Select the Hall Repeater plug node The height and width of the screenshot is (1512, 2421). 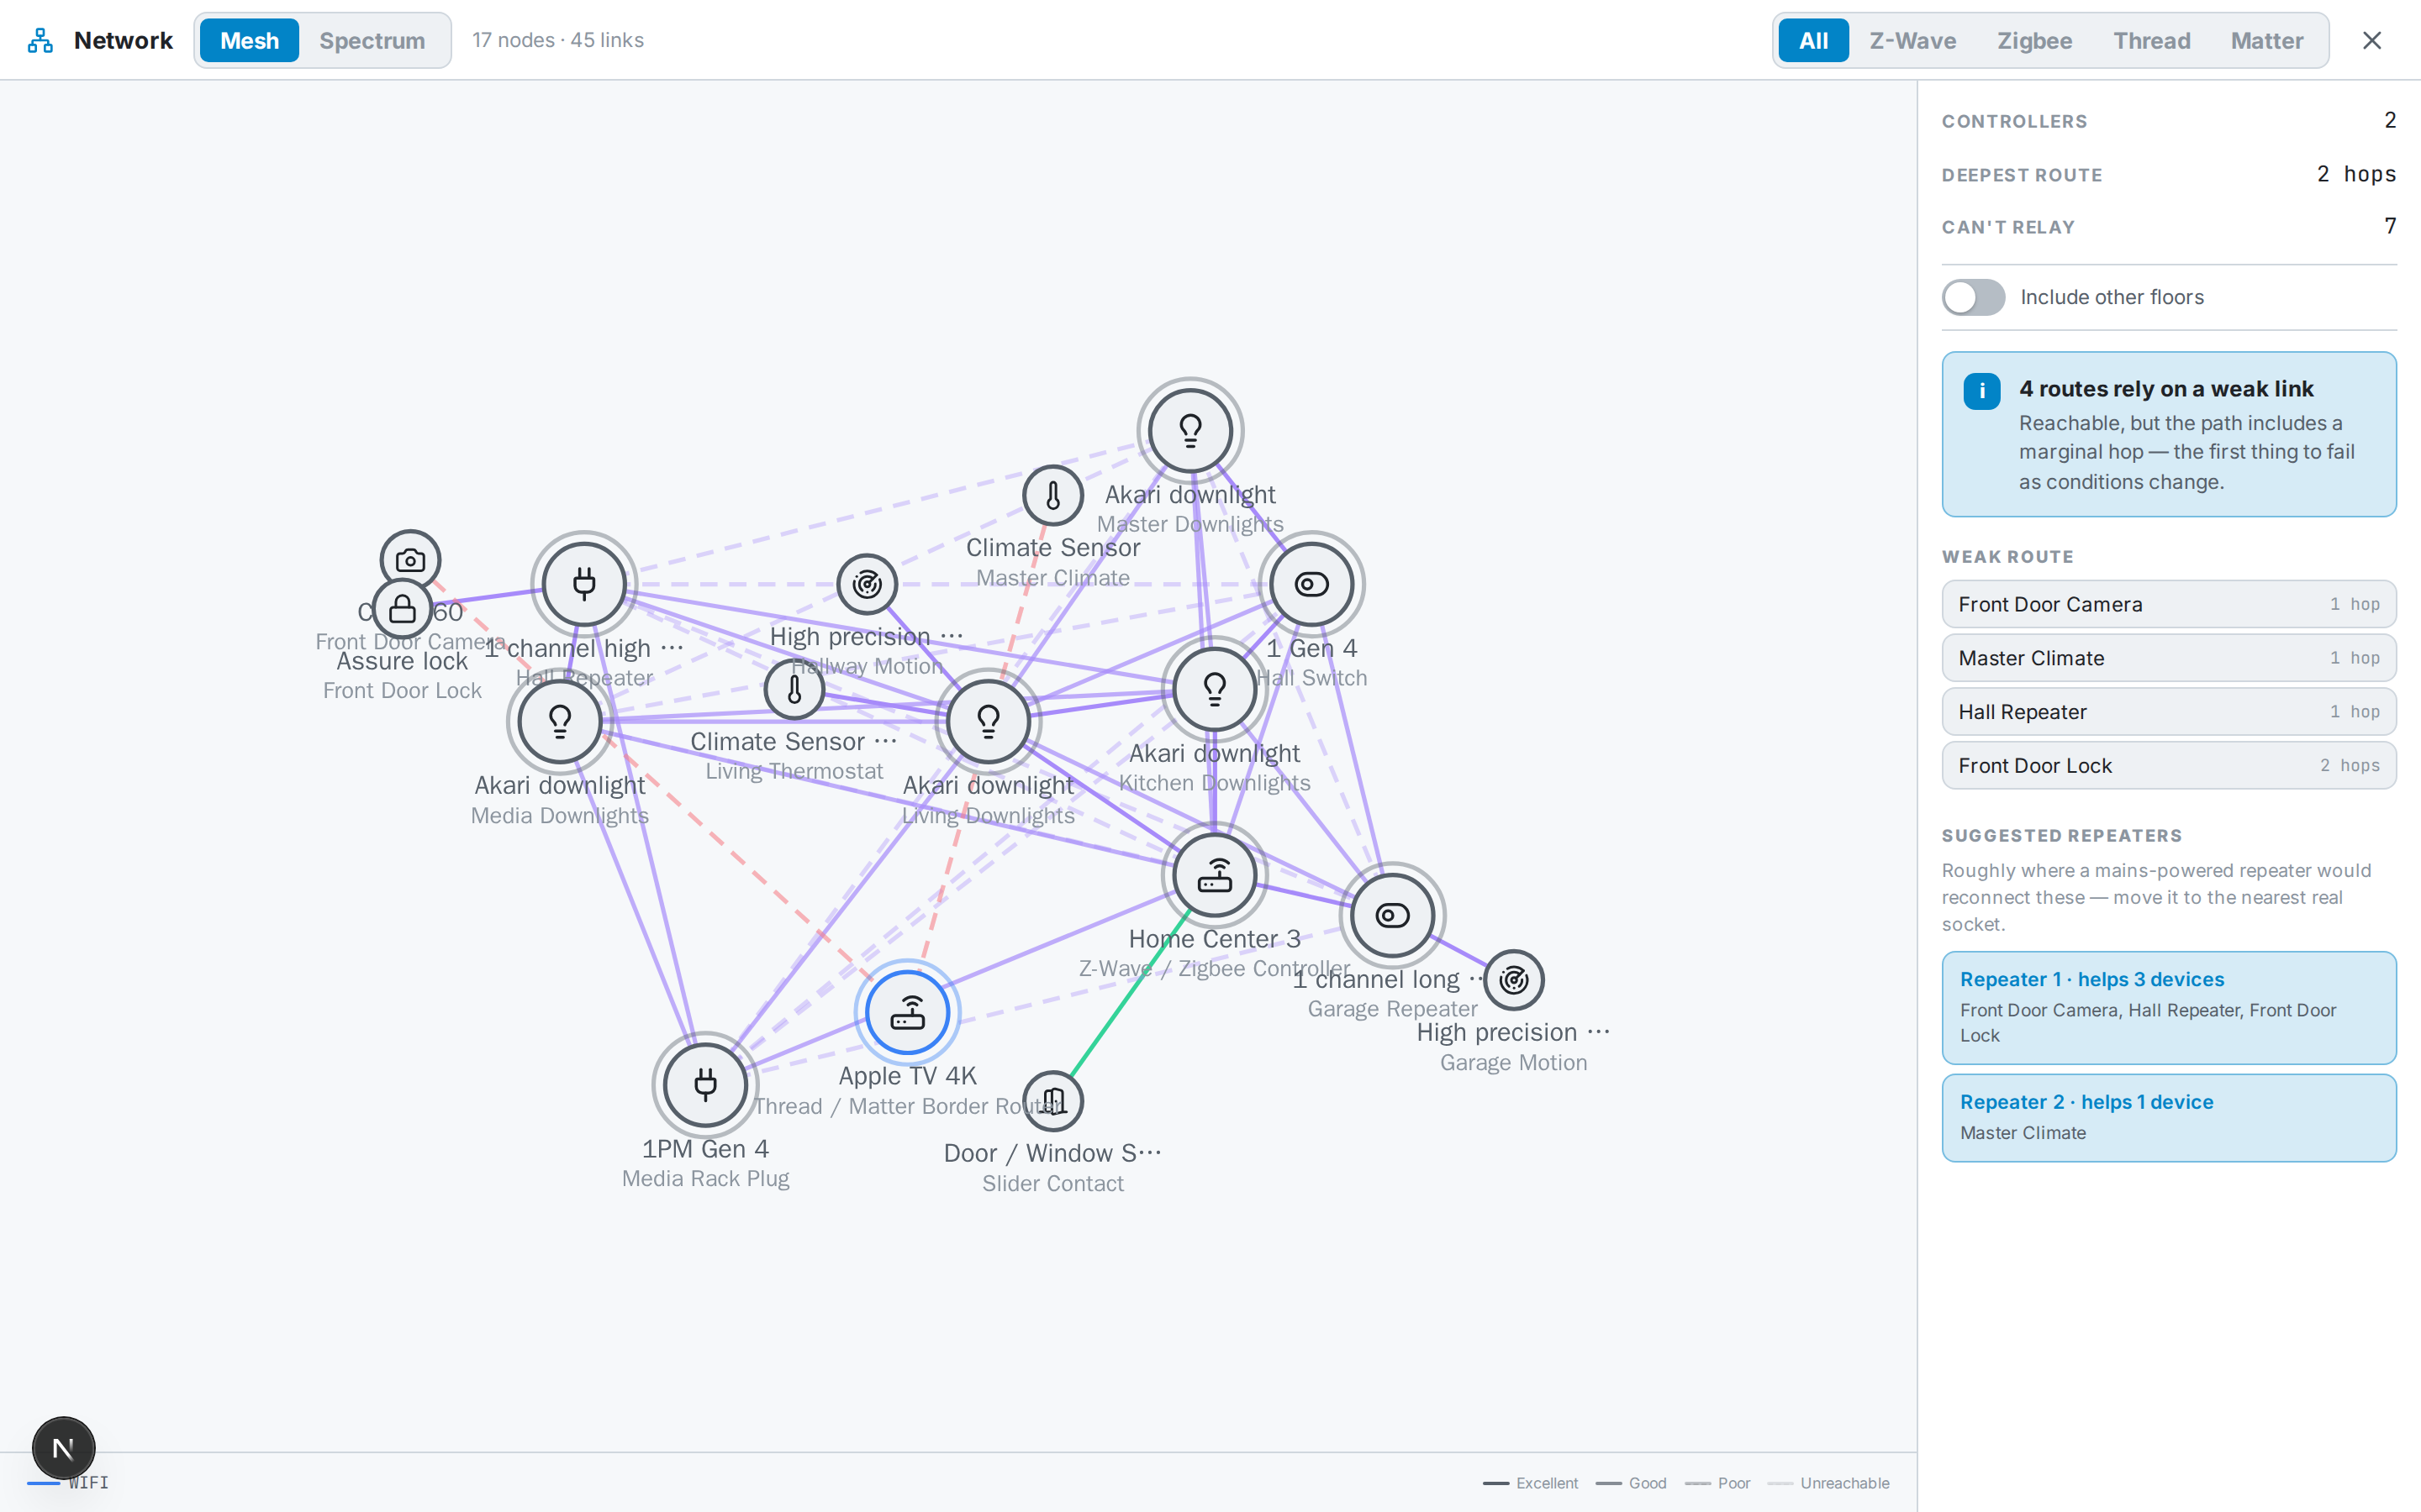584,584
